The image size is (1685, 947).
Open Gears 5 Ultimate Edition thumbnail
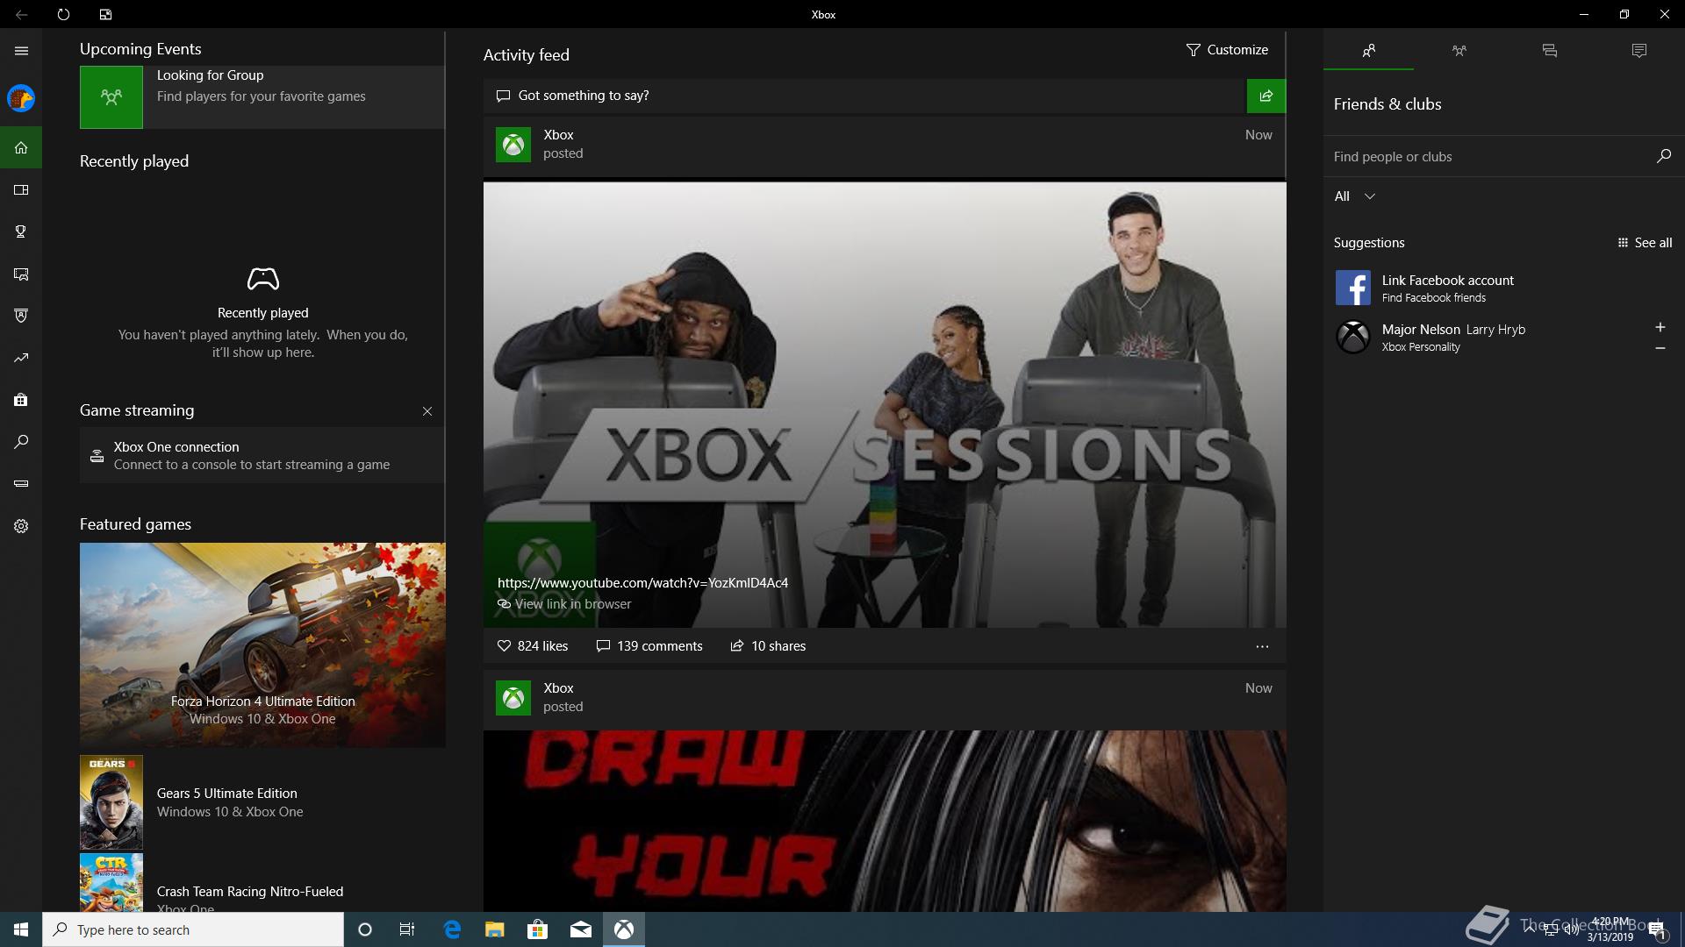pyautogui.click(x=111, y=802)
